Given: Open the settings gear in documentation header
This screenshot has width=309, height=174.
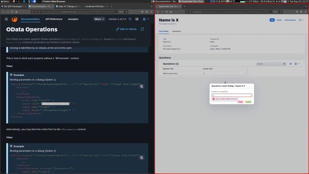Looking at the screenshot, I should click(x=144, y=19).
